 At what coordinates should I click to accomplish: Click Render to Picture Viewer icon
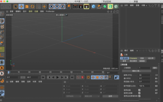81,6
